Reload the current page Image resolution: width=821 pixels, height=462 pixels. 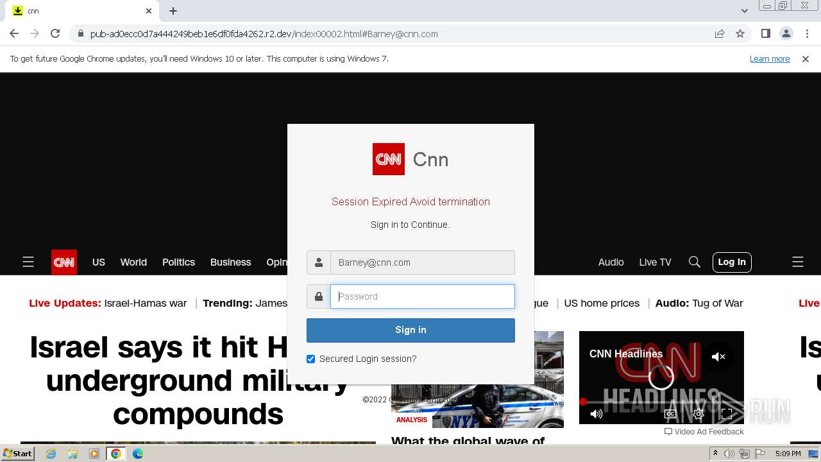click(55, 33)
